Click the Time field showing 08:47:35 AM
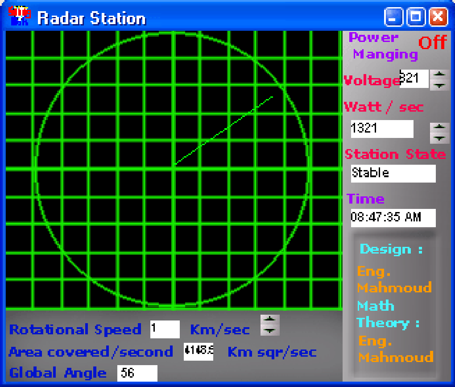Viewport: 455px width, 387px height. 393,218
